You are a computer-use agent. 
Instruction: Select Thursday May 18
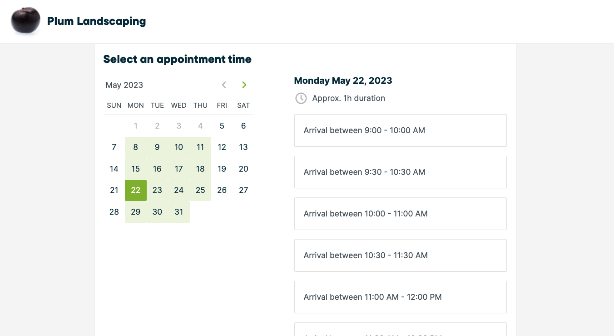(x=200, y=169)
